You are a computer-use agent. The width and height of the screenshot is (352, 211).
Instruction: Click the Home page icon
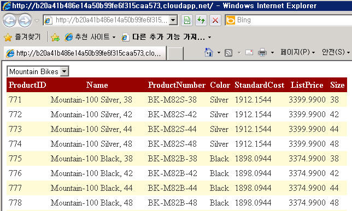pos(209,53)
